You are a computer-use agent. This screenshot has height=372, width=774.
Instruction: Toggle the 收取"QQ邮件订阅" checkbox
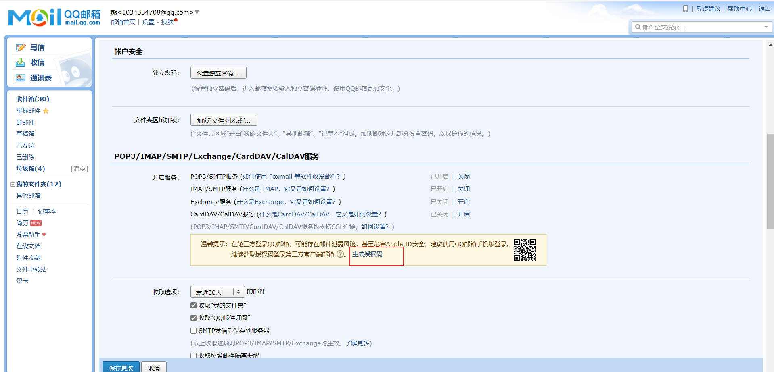coord(194,318)
